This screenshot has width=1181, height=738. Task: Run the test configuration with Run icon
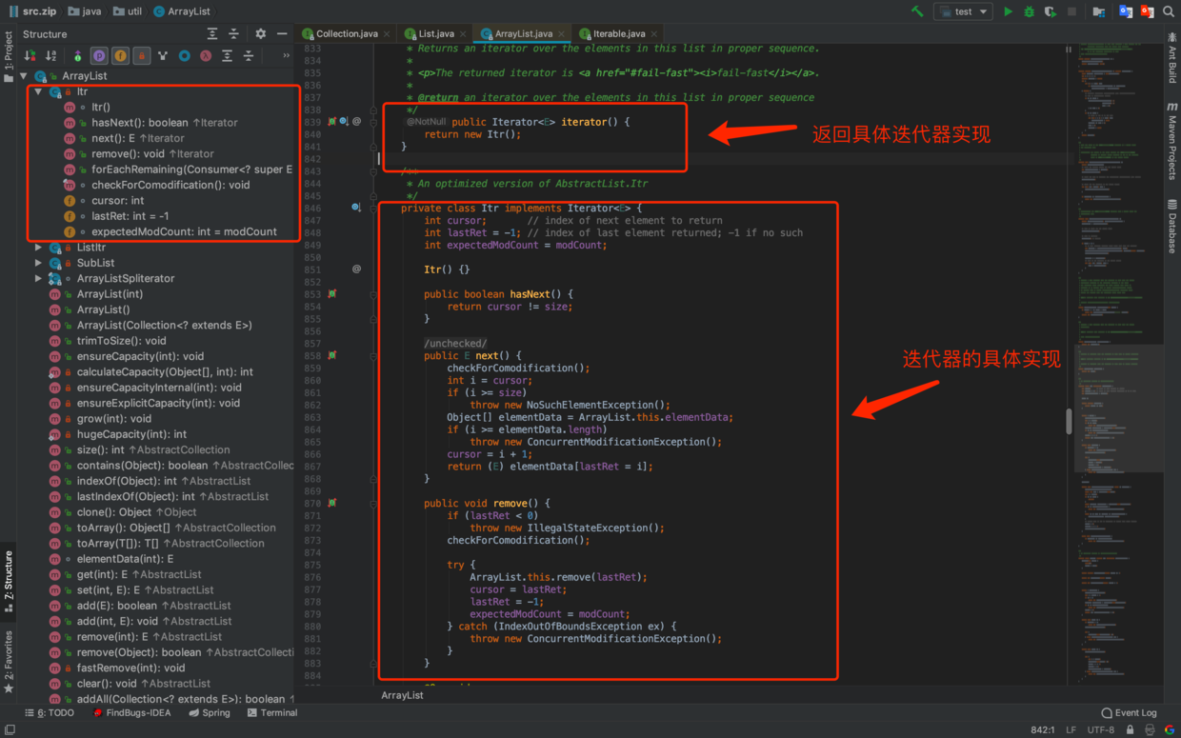click(1009, 11)
